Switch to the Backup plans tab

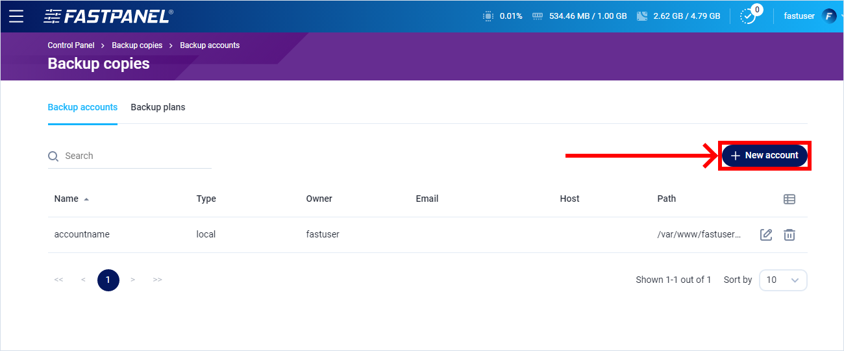pos(158,107)
